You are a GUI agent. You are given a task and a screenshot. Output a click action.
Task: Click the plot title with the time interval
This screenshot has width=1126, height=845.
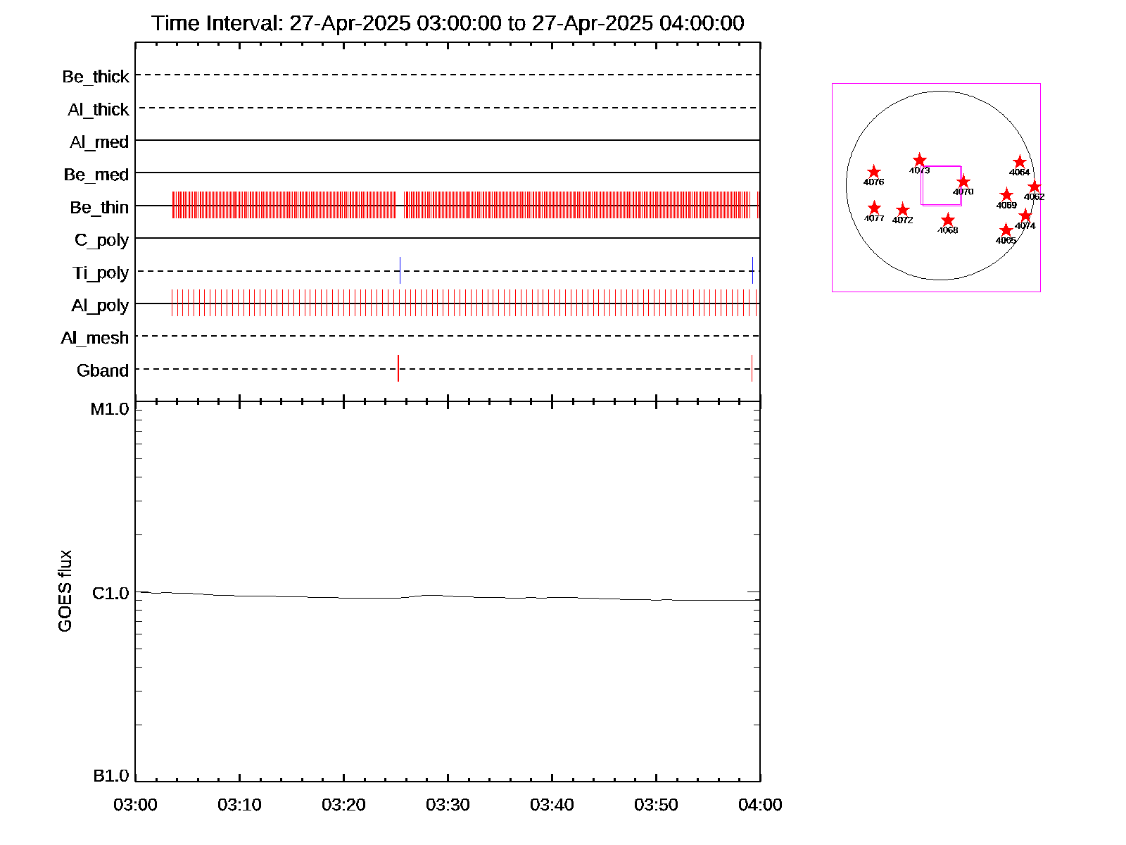click(448, 23)
